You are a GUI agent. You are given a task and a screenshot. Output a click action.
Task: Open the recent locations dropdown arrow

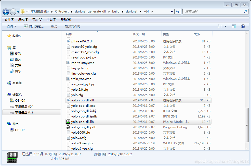(18, 12)
